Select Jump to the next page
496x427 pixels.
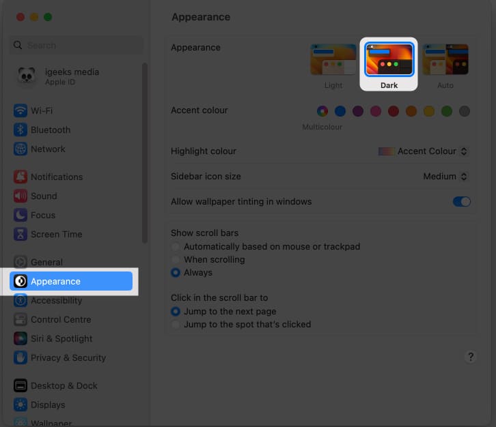[x=176, y=312]
